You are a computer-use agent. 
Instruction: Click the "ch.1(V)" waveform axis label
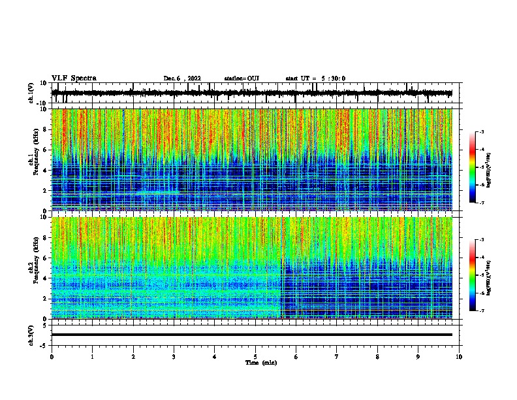[31, 93]
